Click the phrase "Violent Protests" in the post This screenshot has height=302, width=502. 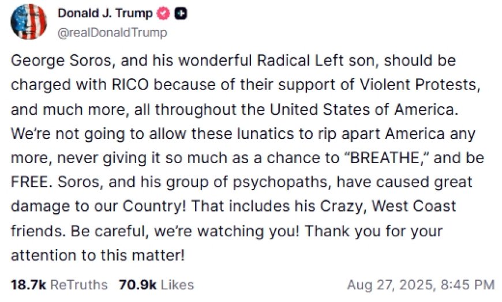[x=419, y=85]
